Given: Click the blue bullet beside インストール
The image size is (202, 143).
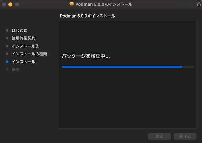Looking at the screenshot, I should 7,62.
